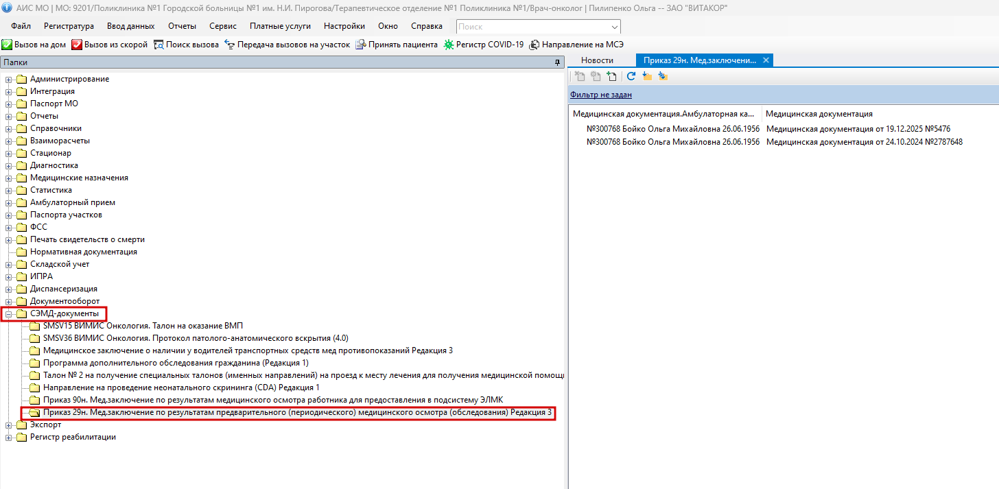Expand the Диспансеризация tree node
999x489 pixels.
point(9,289)
